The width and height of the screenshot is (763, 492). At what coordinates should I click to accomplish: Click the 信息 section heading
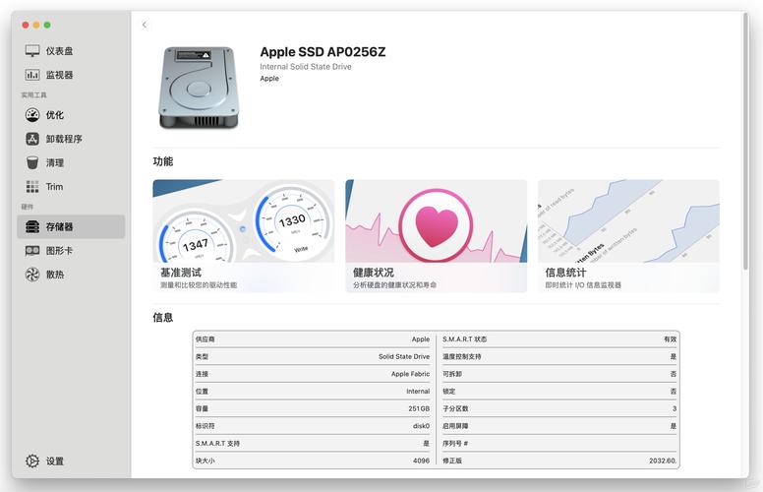tap(163, 318)
